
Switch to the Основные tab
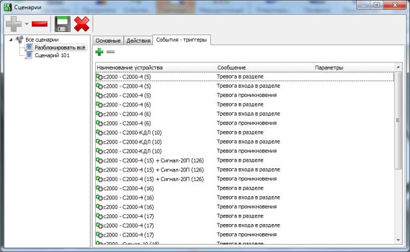pos(108,41)
